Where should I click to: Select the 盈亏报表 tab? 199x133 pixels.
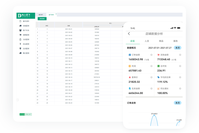(x=51, y=15)
